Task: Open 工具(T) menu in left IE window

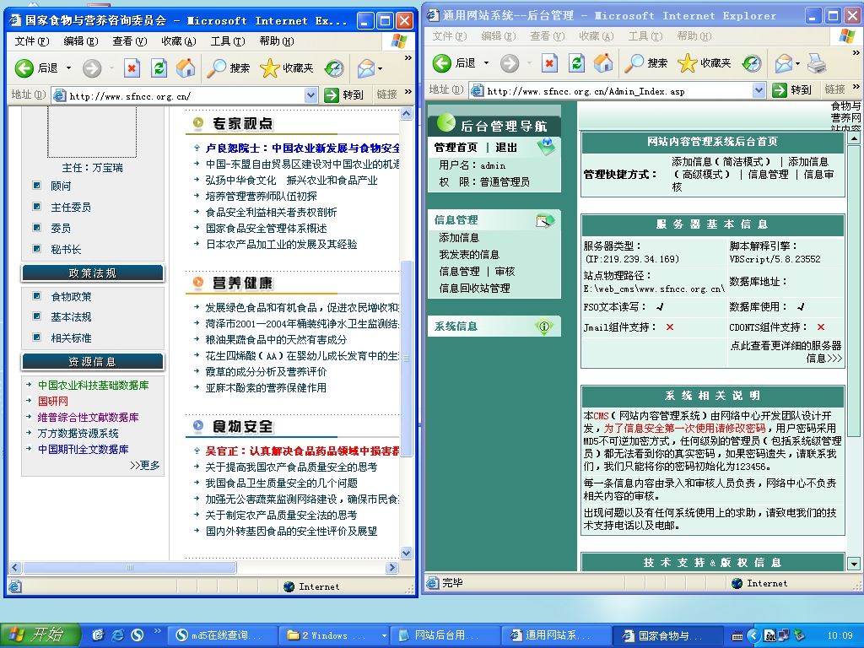Action: tap(228, 40)
